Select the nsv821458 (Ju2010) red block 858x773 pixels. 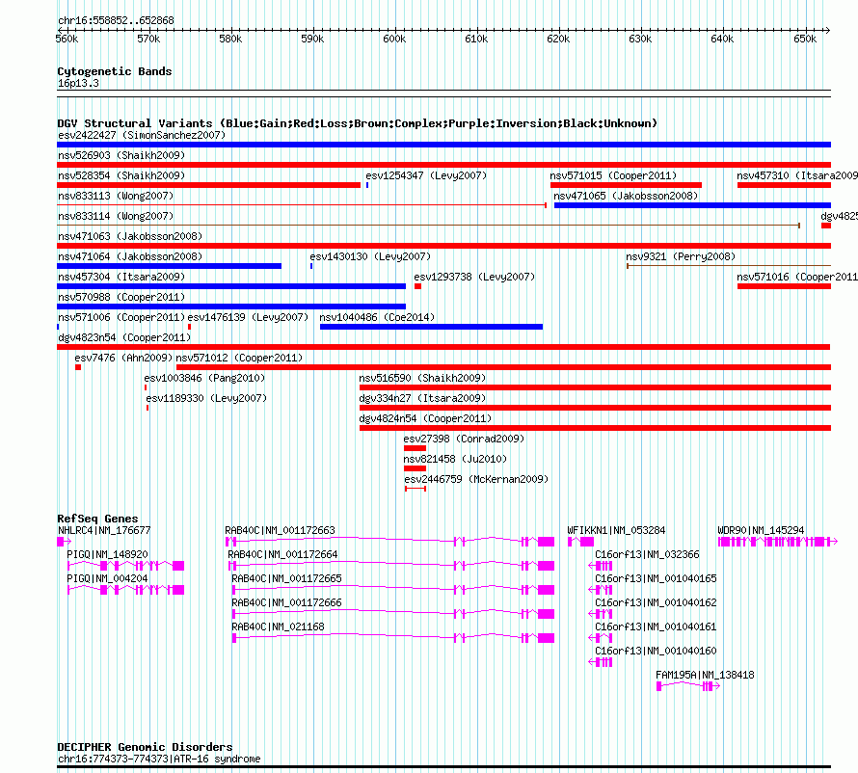click(415, 468)
